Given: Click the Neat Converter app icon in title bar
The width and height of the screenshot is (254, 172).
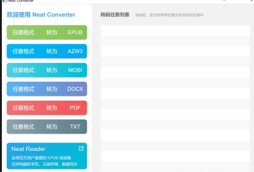Looking at the screenshot, I should [4, 1].
